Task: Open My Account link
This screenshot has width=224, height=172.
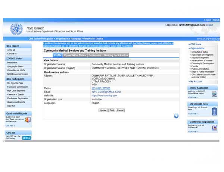Action: [196, 81]
